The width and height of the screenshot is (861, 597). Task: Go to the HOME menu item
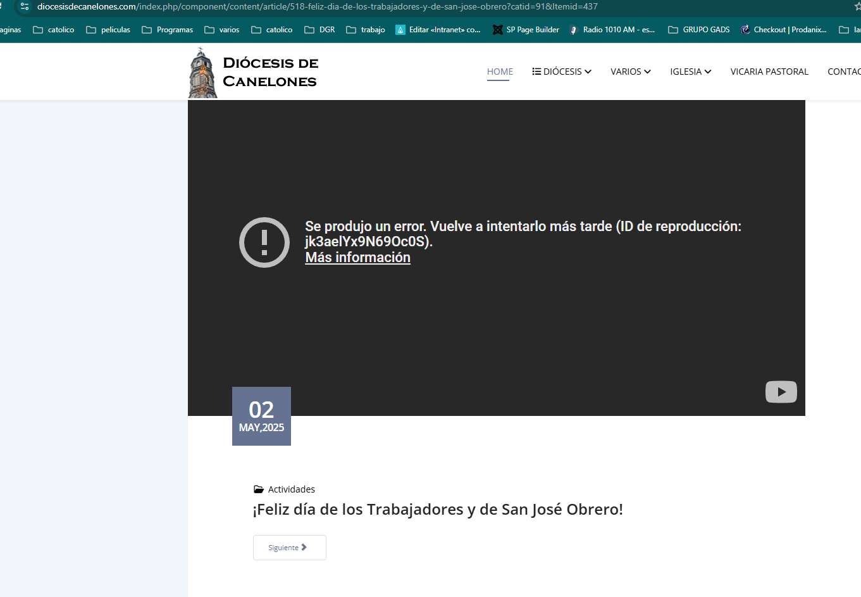pyautogui.click(x=500, y=72)
